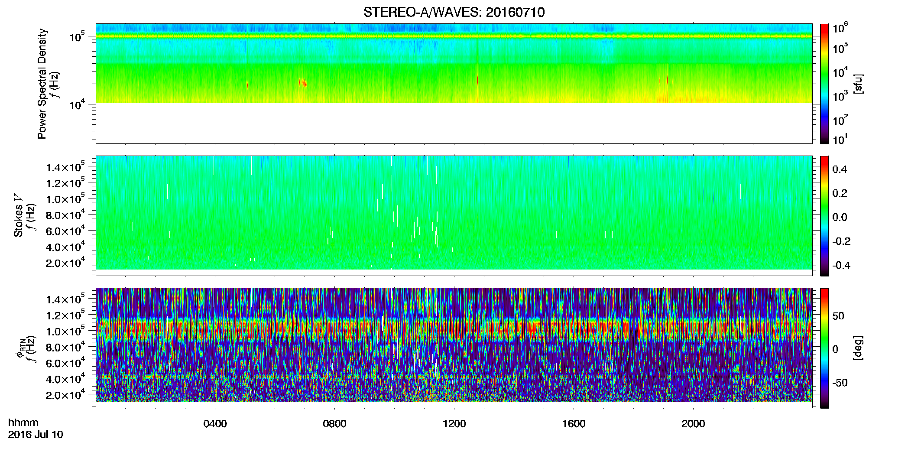Viewport: 908px width, 468px height.
Task: Click the Power Spectral Density axis label
Action: click(x=42, y=84)
